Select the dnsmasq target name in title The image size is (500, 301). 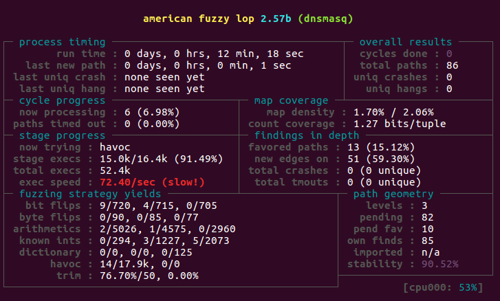click(x=330, y=19)
